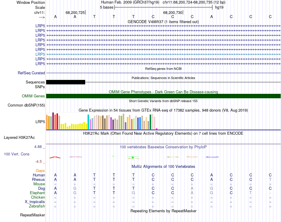Screen dimensions: 281x222
Task: Click the tall dark green GTEx bar
Action: 150,122
